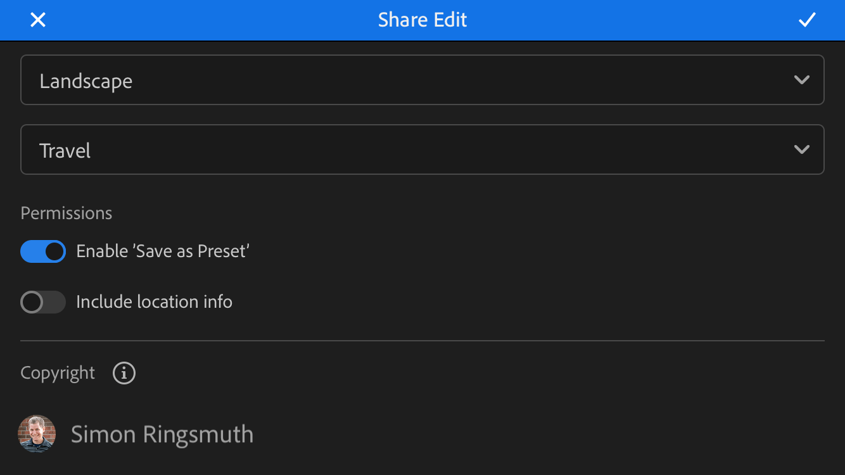The width and height of the screenshot is (845, 475).
Task: Tap the Landscape dropdown chevron
Action: coord(801,80)
